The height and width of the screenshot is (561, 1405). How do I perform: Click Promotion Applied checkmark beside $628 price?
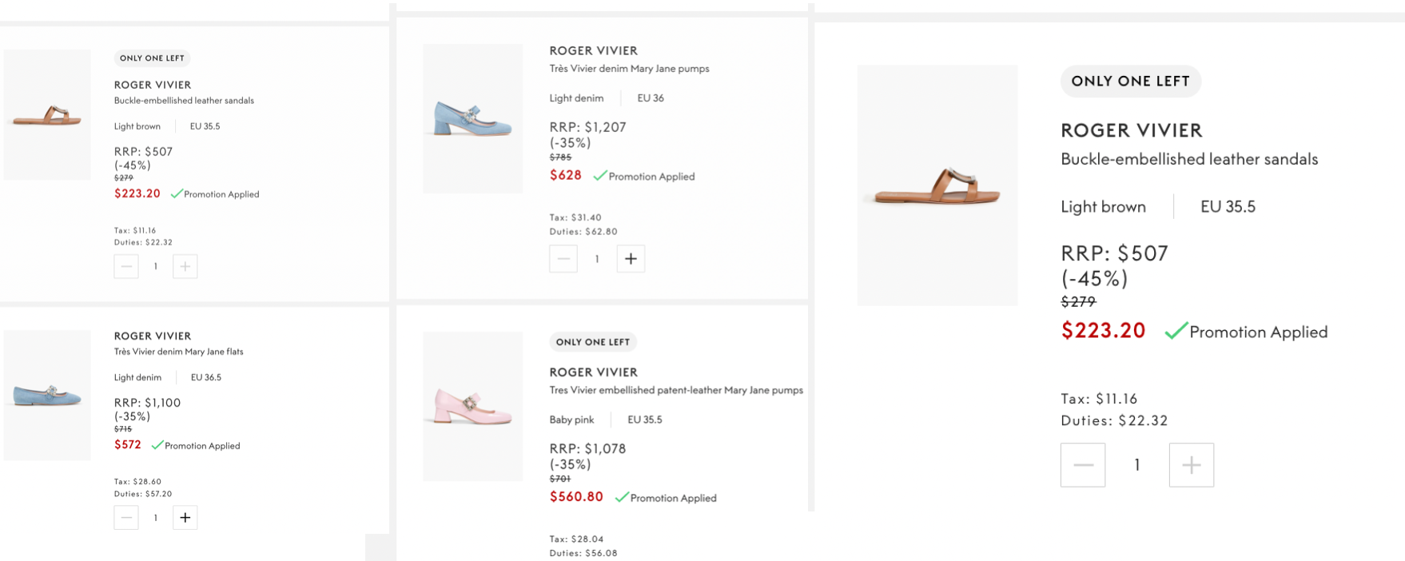point(600,176)
